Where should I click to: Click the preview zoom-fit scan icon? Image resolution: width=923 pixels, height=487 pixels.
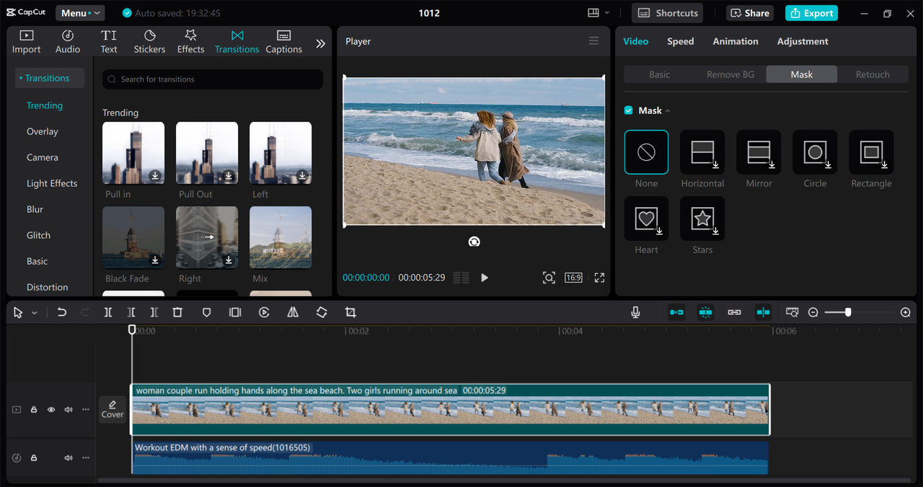(549, 278)
